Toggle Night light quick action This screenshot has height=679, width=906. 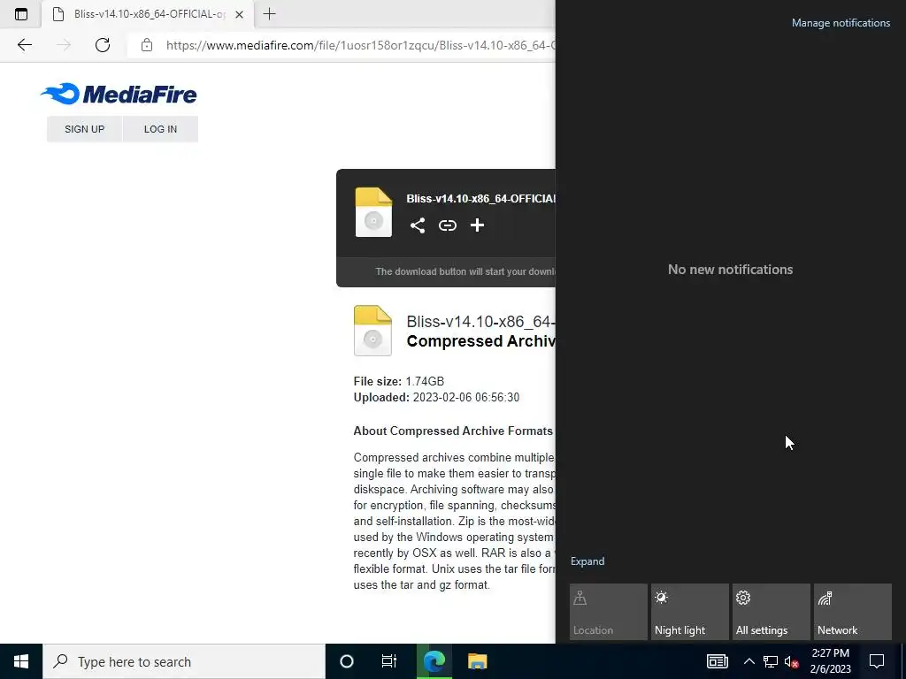click(690, 612)
